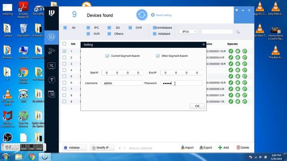
Task: Click the End IP field
Action: [181, 72]
